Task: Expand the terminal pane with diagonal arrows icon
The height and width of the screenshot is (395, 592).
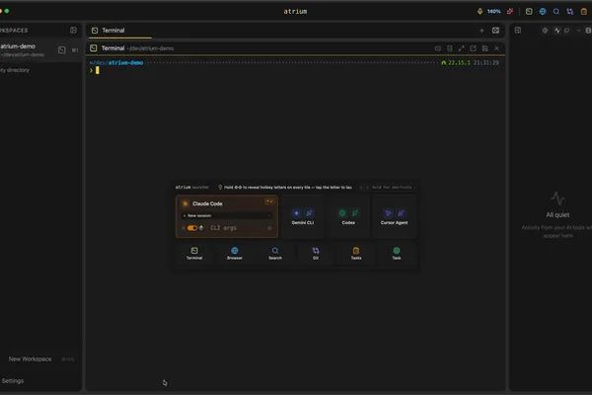Action: pyautogui.click(x=462, y=48)
